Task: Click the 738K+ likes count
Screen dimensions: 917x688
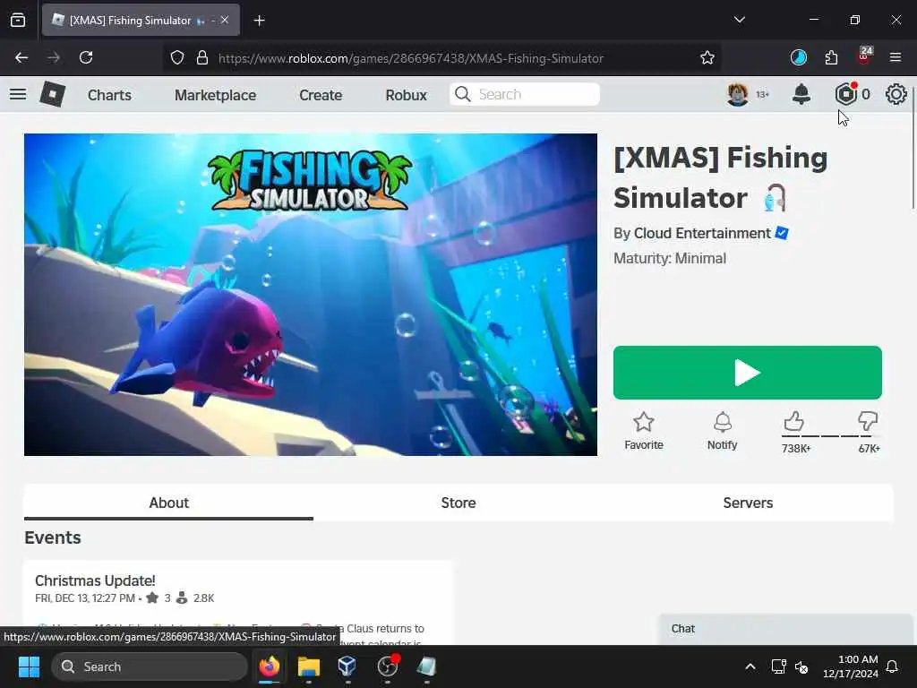Action: (x=796, y=449)
